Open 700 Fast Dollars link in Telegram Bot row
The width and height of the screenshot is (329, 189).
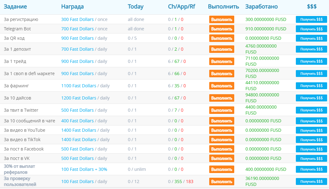tap(78, 29)
